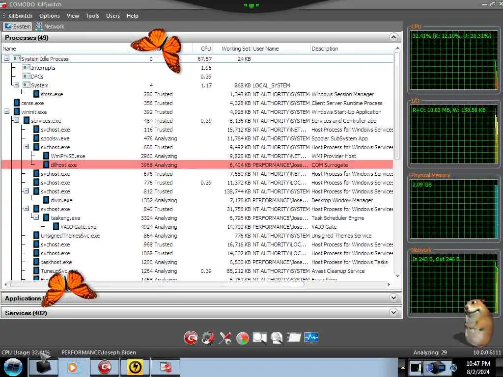Show hidden system tray icons
Image resolution: width=503 pixels, height=377 pixels.
coord(403,368)
